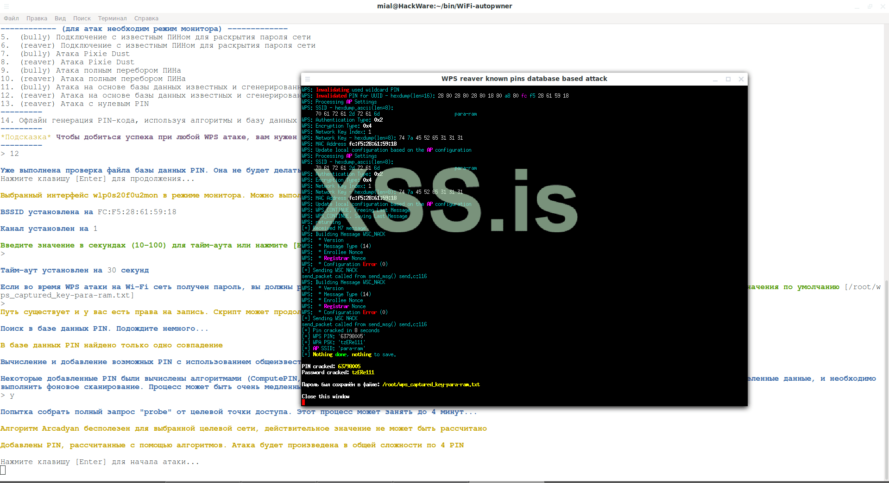889x483 pixels.
Task: Click option 8 reaver Pixie Dust attack
Action: pyautogui.click(x=68, y=62)
